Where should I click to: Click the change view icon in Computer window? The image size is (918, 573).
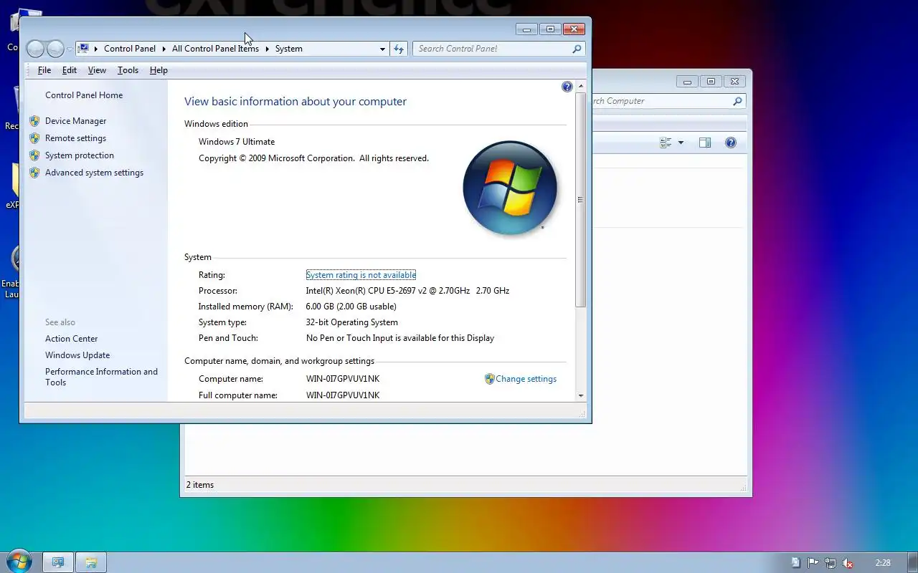pyautogui.click(x=666, y=143)
